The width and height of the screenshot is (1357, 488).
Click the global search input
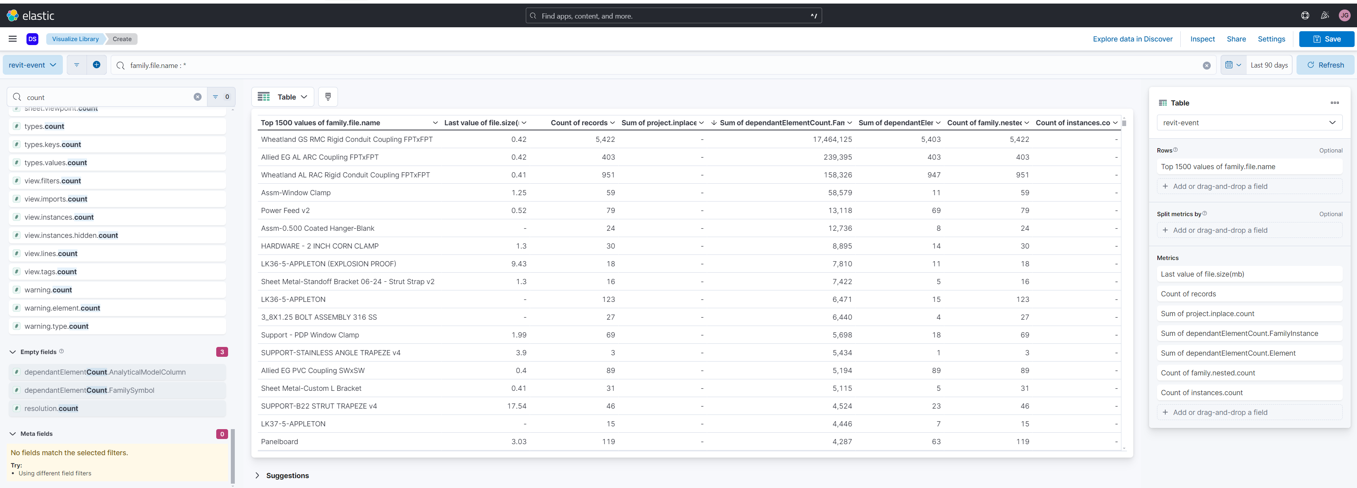click(x=673, y=16)
